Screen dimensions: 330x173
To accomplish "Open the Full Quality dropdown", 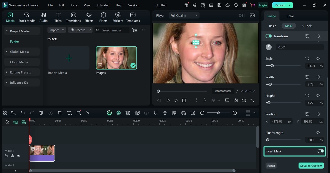I will (x=184, y=15).
